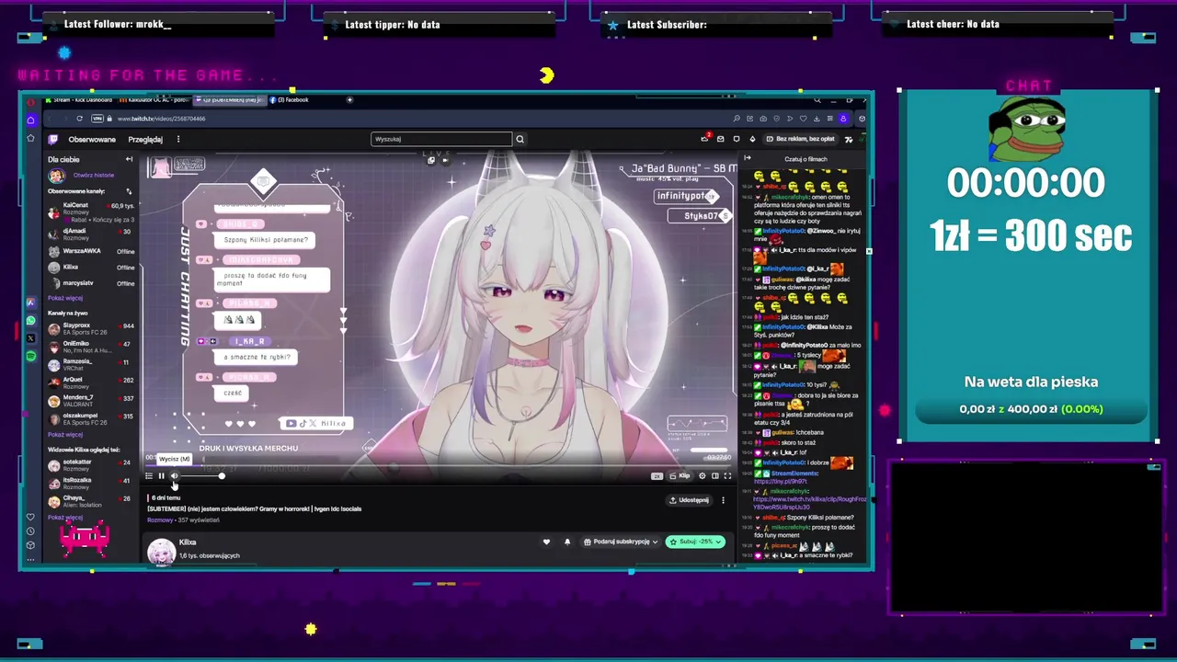Image resolution: width=1177 pixels, height=662 pixels.
Task: Focus the Wyszukaj search field
Action: tap(441, 139)
